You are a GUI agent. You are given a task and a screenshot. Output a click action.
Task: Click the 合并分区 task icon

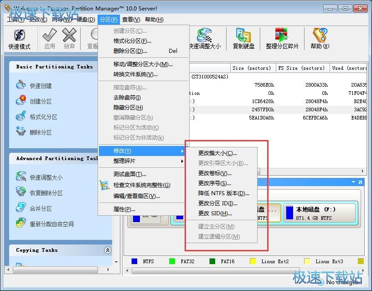point(21,208)
